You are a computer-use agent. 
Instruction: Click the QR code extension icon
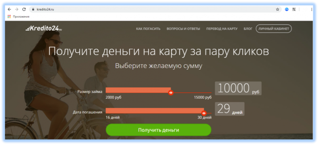point(294,9)
